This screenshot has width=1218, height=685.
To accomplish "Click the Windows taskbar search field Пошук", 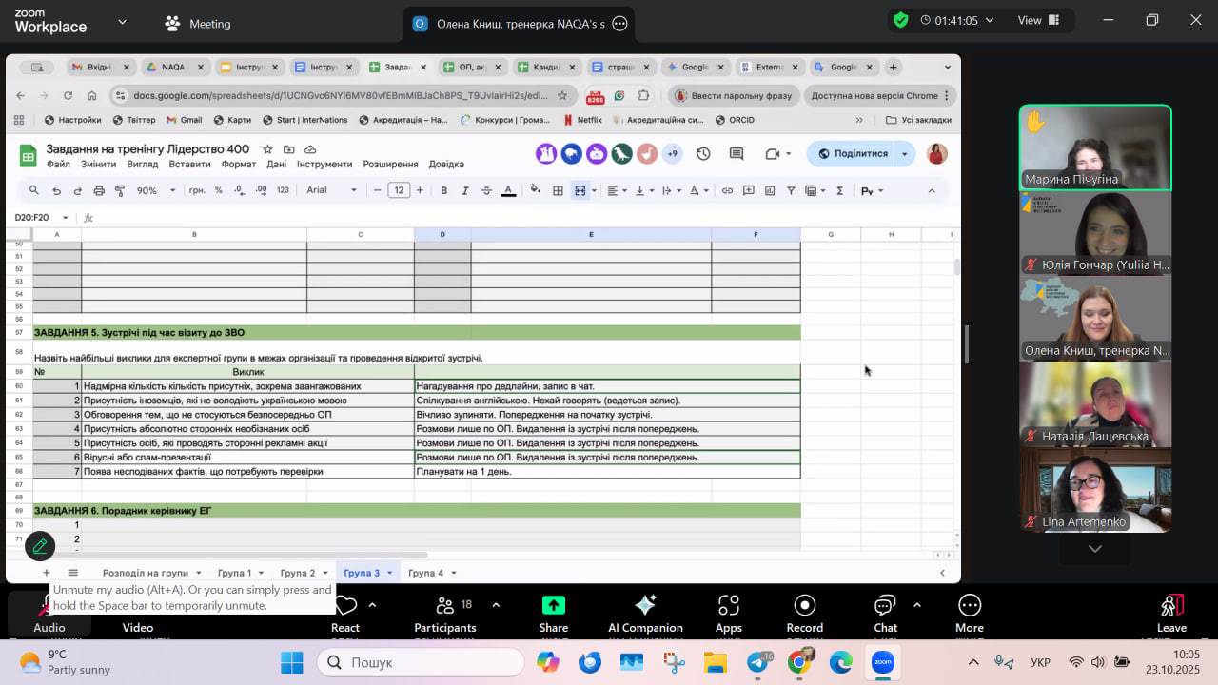I will 421,662.
